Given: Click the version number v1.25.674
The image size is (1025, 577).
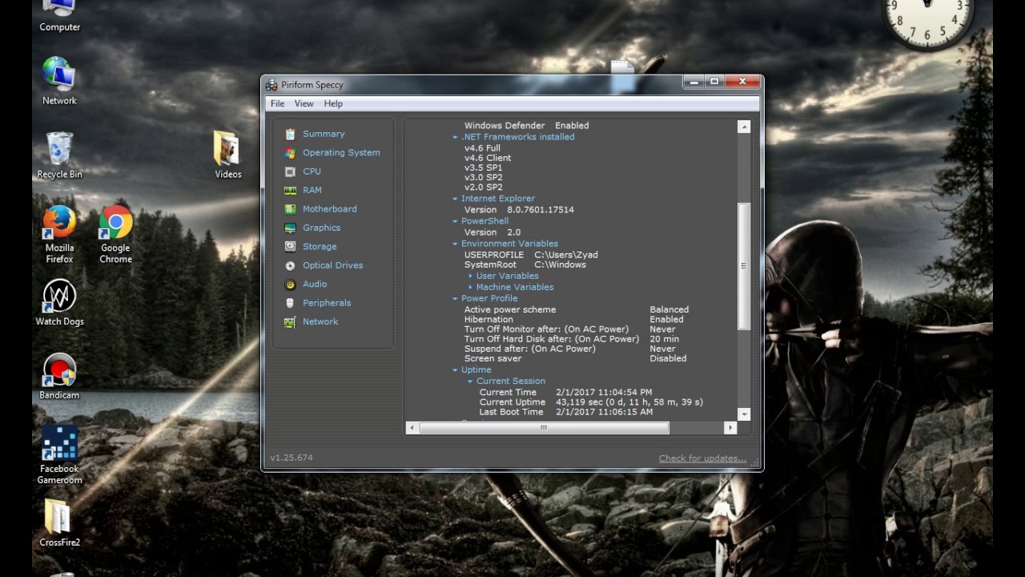Looking at the screenshot, I should pos(291,458).
